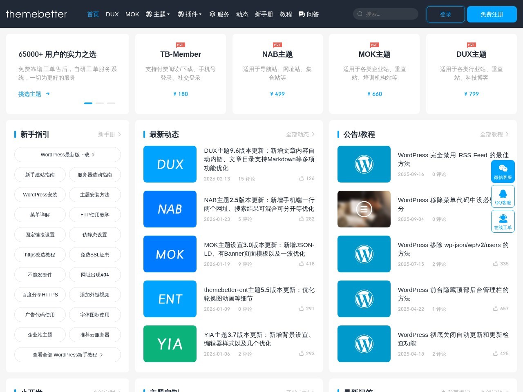Open the WordPress最新版下载 link
Image resolution: width=523 pixels, height=392 pixels.
pos(67,155)
